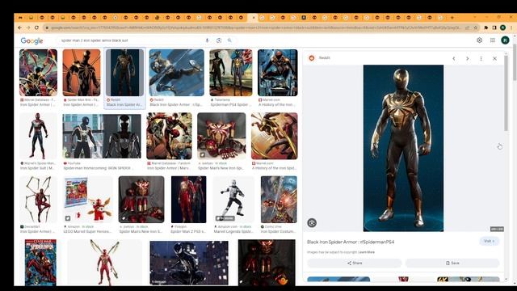The image size is (517, 291).
Task: Open Reddit thumbnail of Spider-Man swinging in sky
Action: tap(176, 73)
